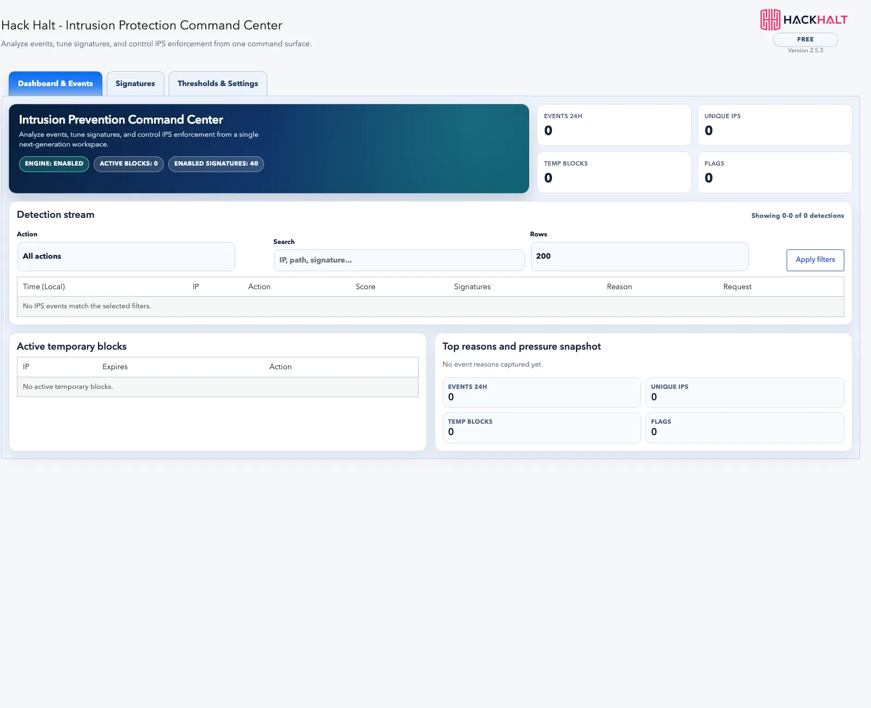
Task: Click the IP, path, signature search field
Action: coord(399,260)
